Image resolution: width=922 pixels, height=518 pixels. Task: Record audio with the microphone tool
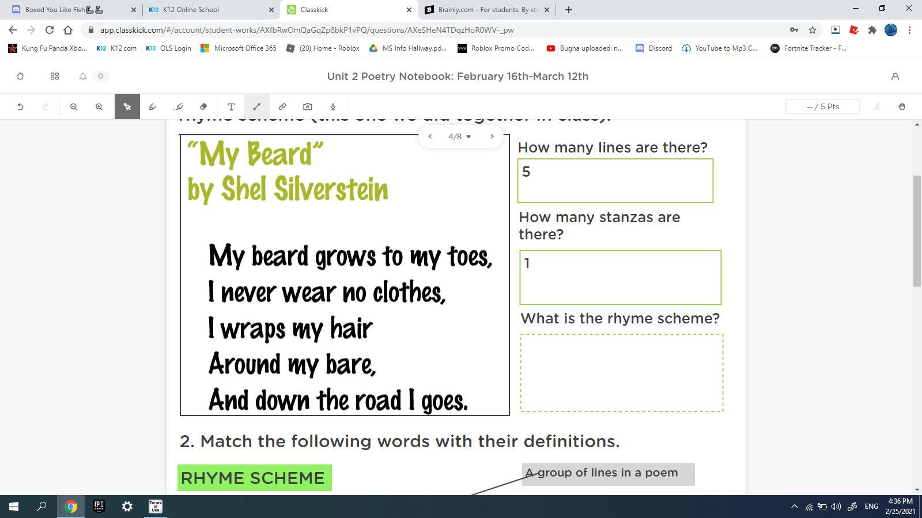333,106
